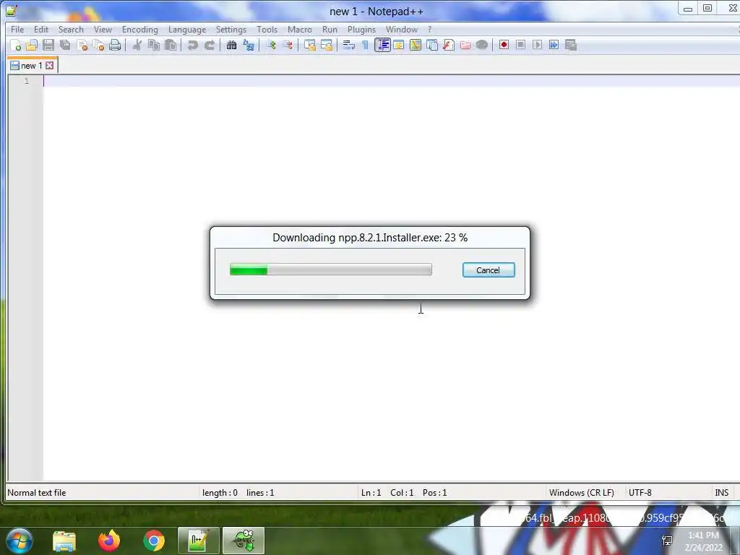The height and width of the screenshot is (555, 740).
Task: Toggle INS insert mode in status bar
Action: click(722, 493)
